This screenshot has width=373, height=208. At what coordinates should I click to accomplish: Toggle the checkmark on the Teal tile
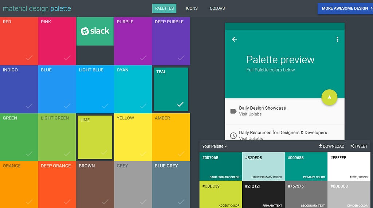(x=180, y=104)
